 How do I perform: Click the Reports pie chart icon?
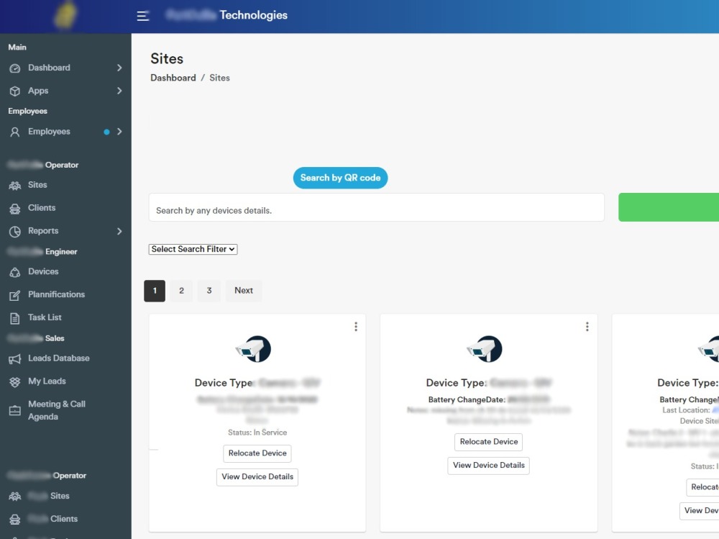pyautogui.click(x=14, y=232)
